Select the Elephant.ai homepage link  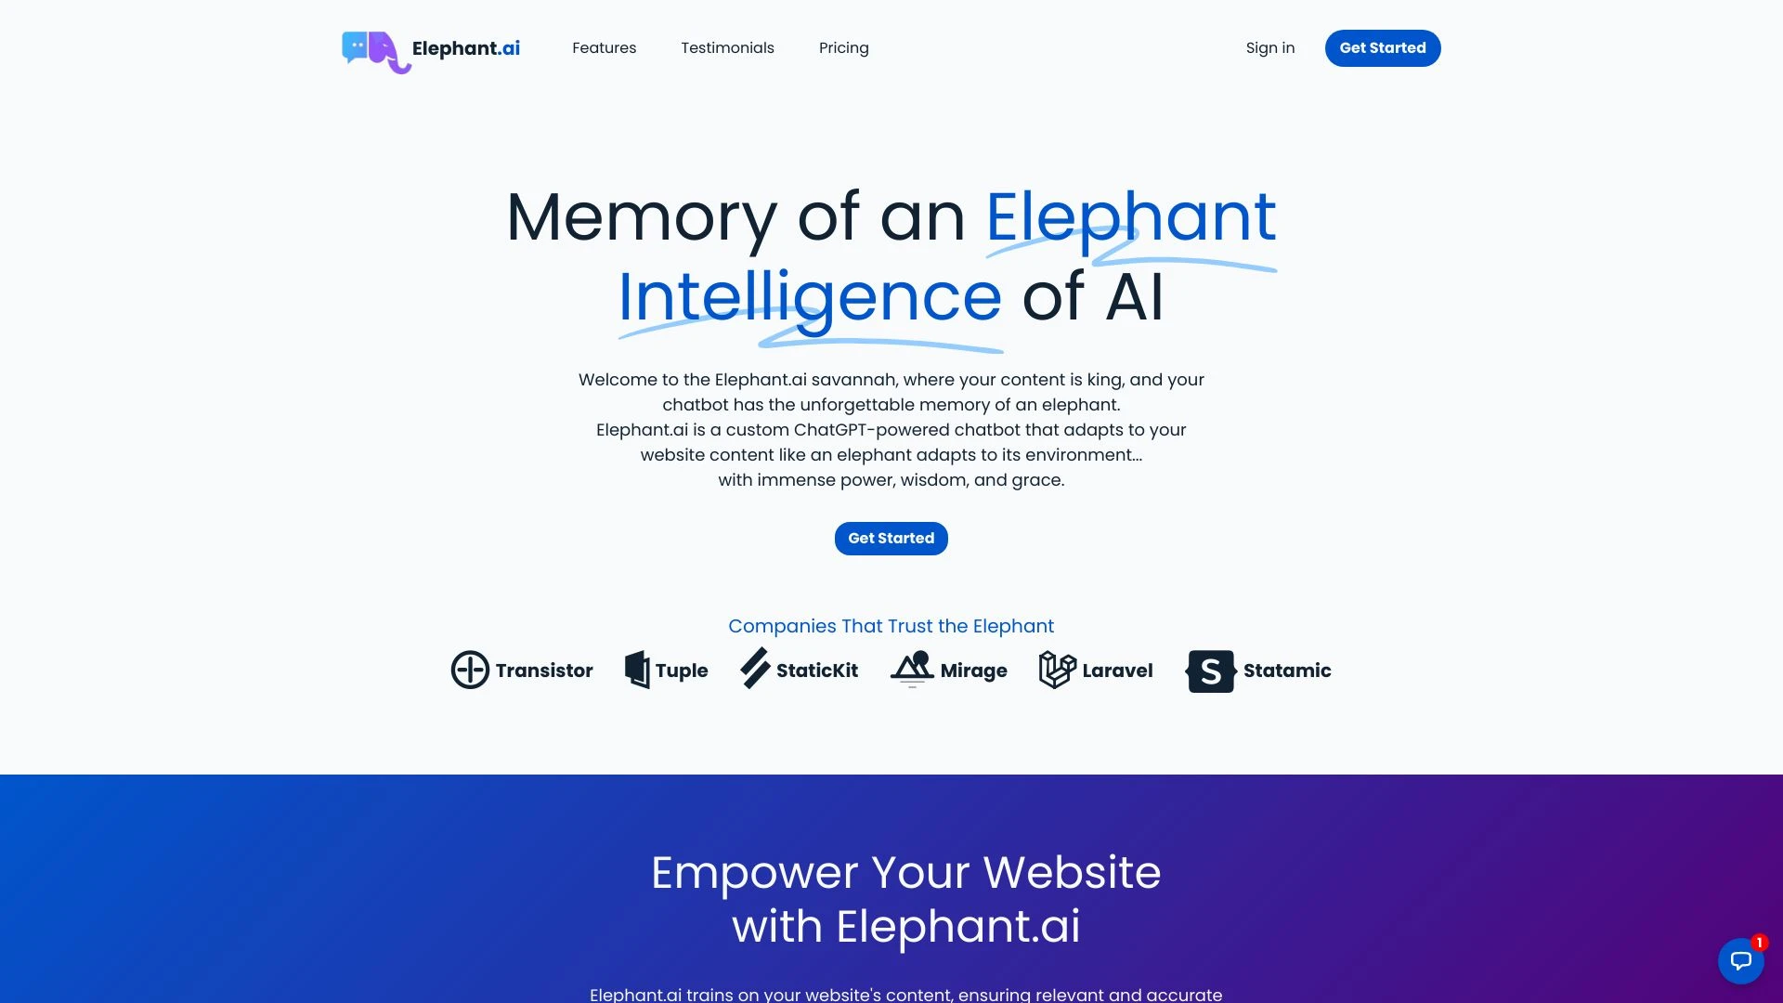(x=430, y=46)
